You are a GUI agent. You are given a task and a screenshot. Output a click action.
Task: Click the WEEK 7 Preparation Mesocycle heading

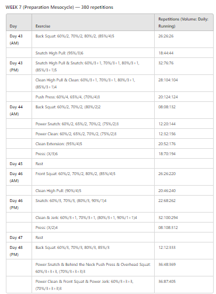pyautogui.click(x=60, y=7)
